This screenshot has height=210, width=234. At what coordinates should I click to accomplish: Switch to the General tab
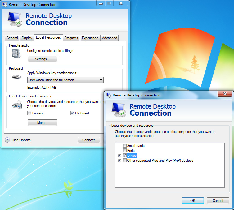(x=12, y=38)
